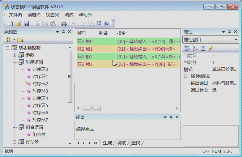242x157 pixels.
Task: Select row 环2 帧0 in instruction list
Action: point(128,41)
